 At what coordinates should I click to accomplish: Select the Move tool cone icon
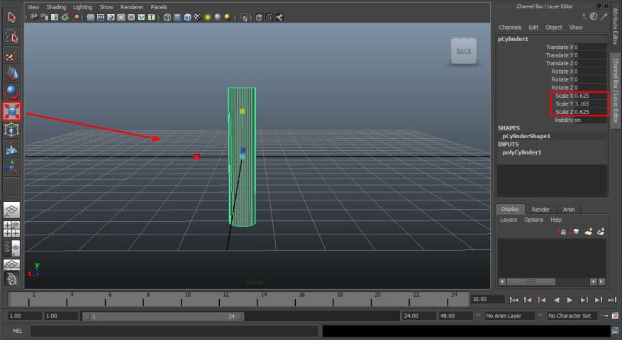coord(11,74)
